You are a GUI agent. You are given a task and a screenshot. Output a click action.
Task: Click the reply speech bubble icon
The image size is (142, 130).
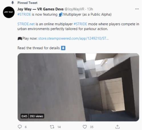pyautogui.click(x=20, y=127)
